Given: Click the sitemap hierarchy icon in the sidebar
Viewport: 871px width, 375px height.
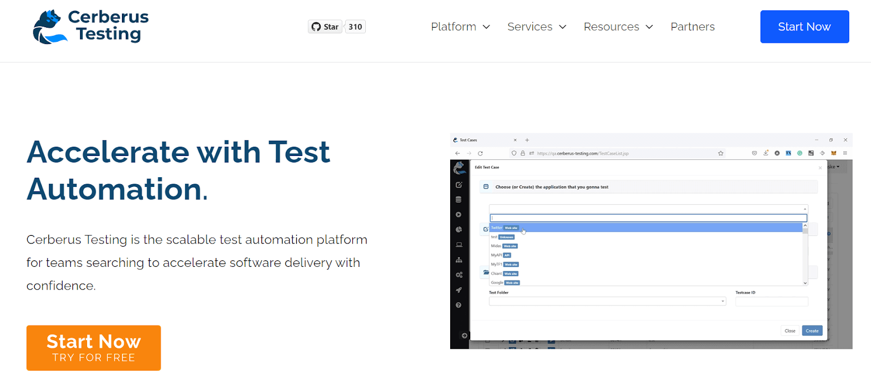Looking at the screenshot, I should (x=459, y=260).
